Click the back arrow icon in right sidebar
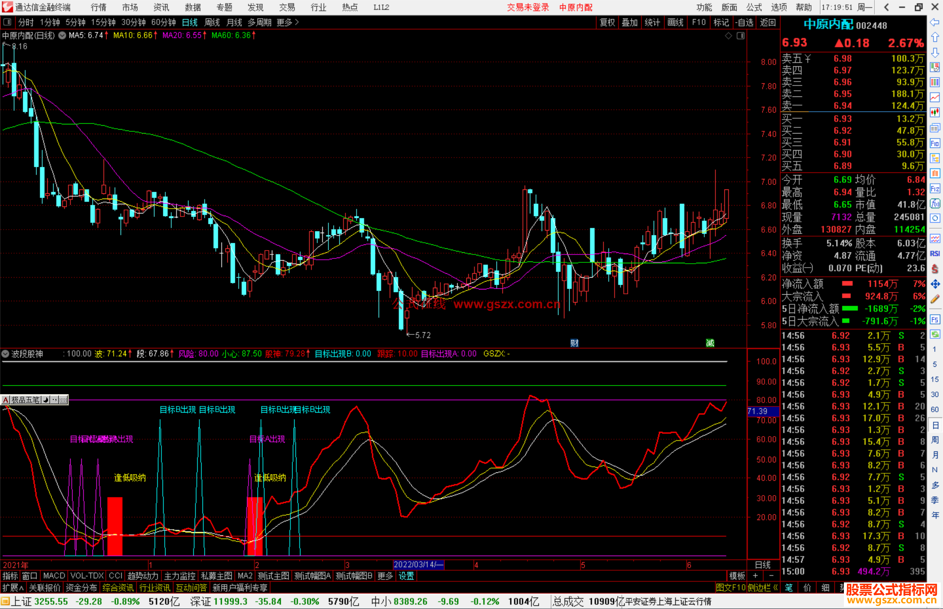Screen dimensions: 943x609 pos(935,22)
